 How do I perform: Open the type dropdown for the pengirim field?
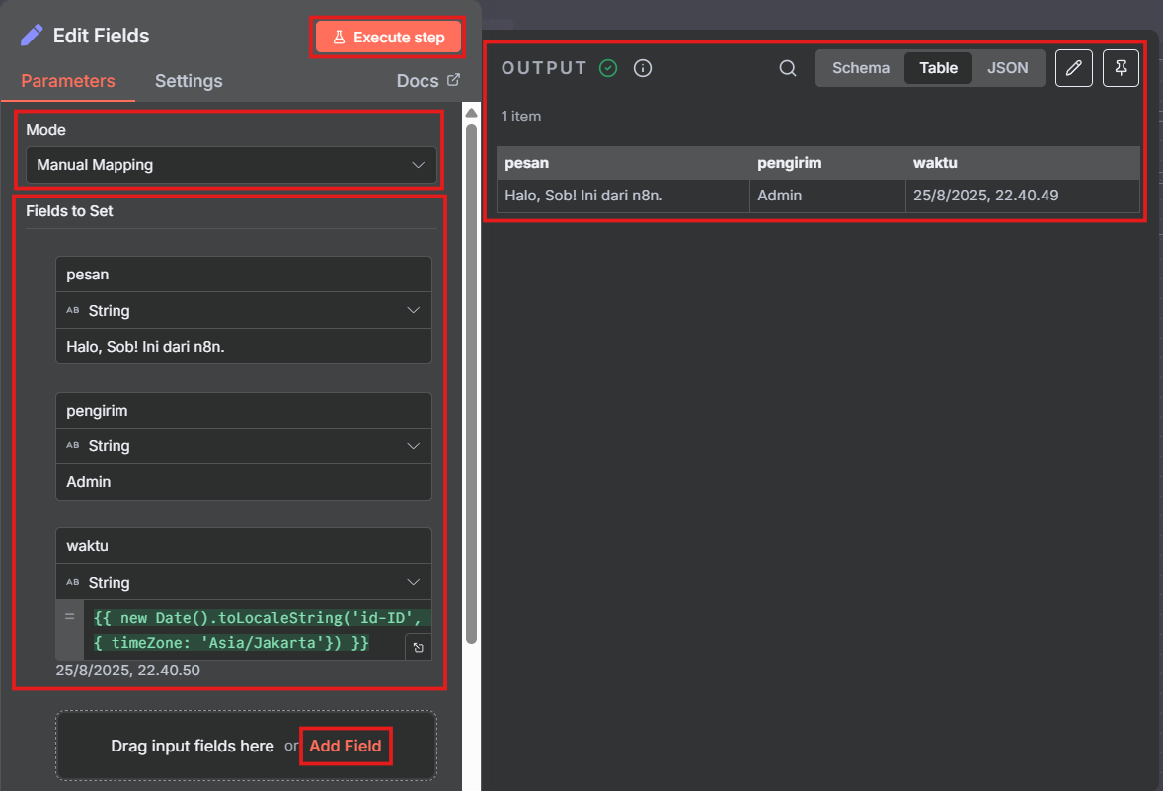coord(244,446)
